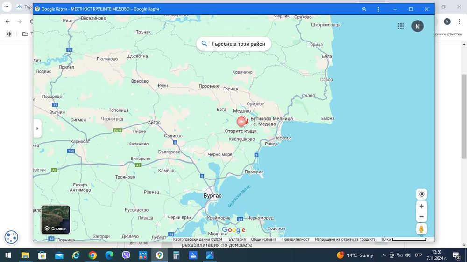Open the Слоеве layers thumbnail
This screenshot has width=467, height=262.
point(56,220)
